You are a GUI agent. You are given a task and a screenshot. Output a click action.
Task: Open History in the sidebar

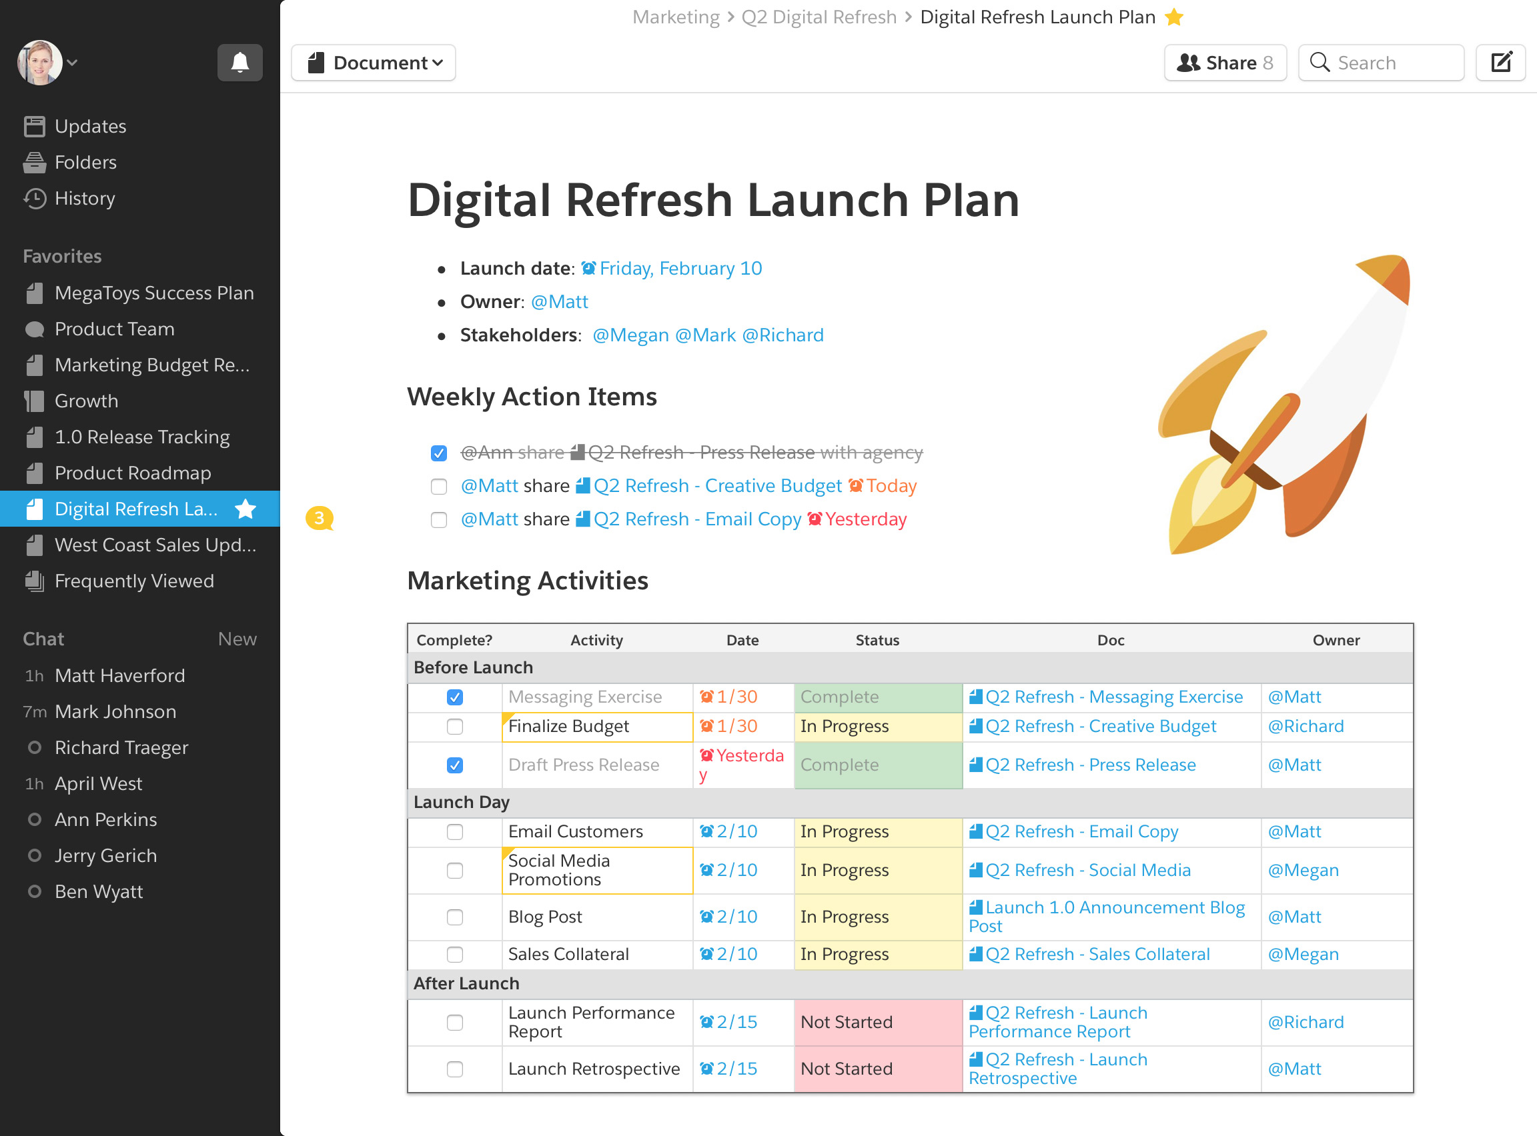pos(84,199)
